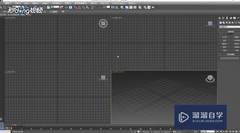240x133 pixels.
Task: Open the Hierarchy panel tab
Action: 227,18
